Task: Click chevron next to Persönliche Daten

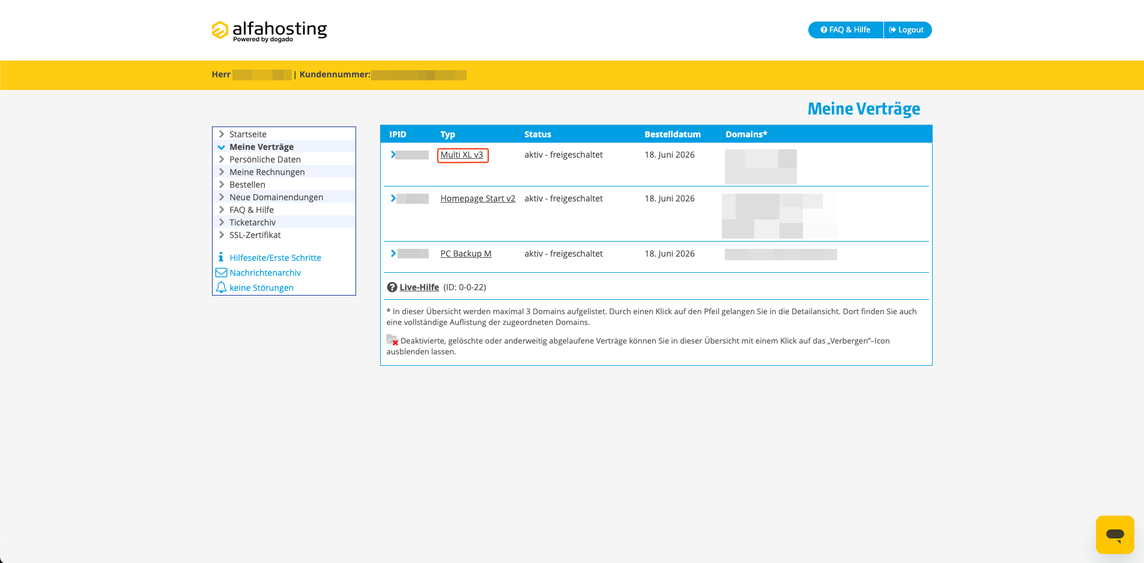Action: tap(222, 159)
